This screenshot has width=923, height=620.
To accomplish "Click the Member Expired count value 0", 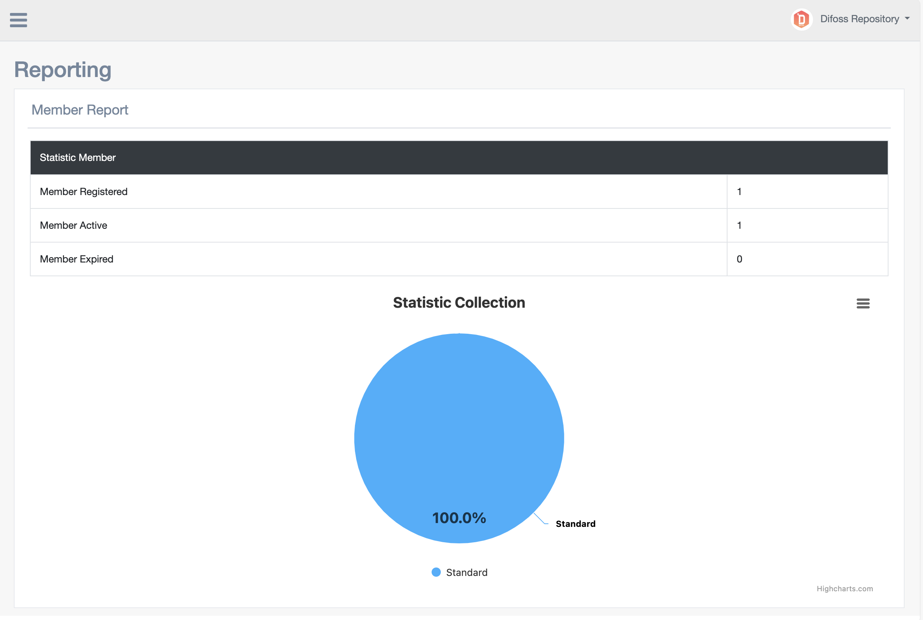I will point(739,259).
